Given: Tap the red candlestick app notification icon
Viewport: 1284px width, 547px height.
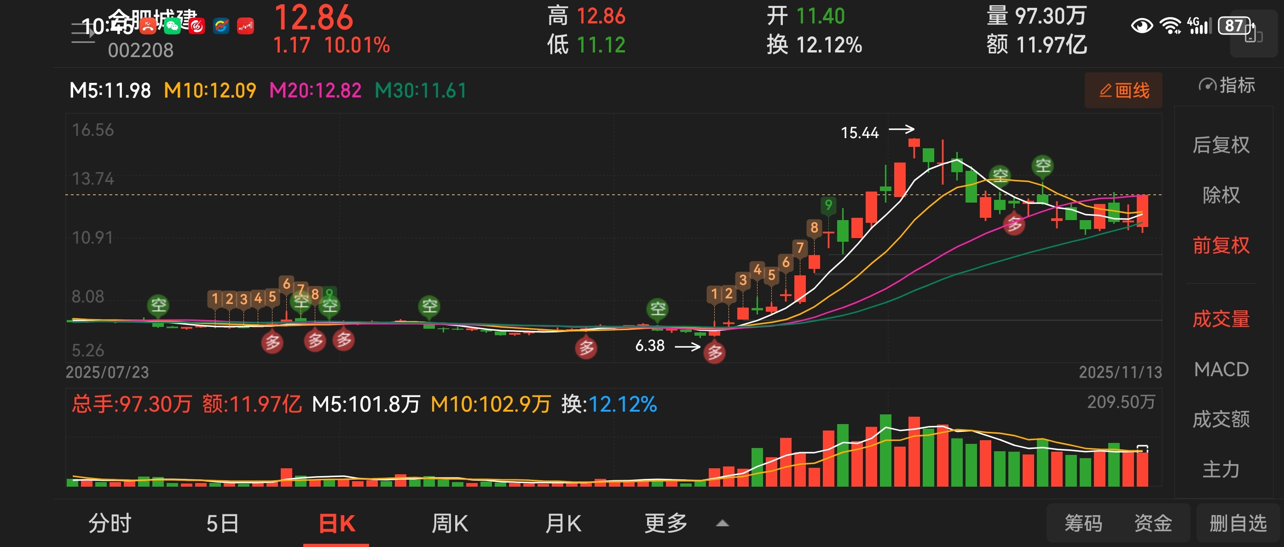Looking at the screenshot, I should click(245, 26).
